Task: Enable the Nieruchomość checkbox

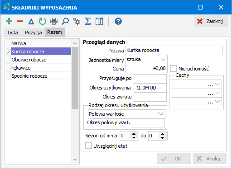Action: (x=174, y=69)
